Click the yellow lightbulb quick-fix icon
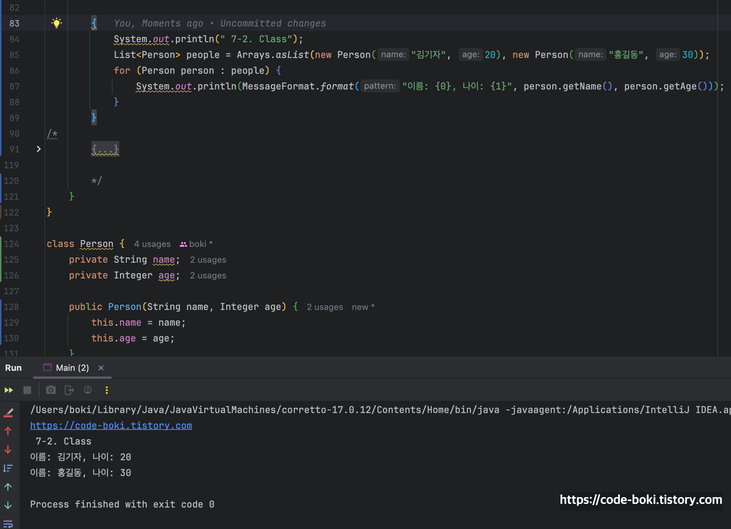This screenshot has height=529, width=731. 56,23
